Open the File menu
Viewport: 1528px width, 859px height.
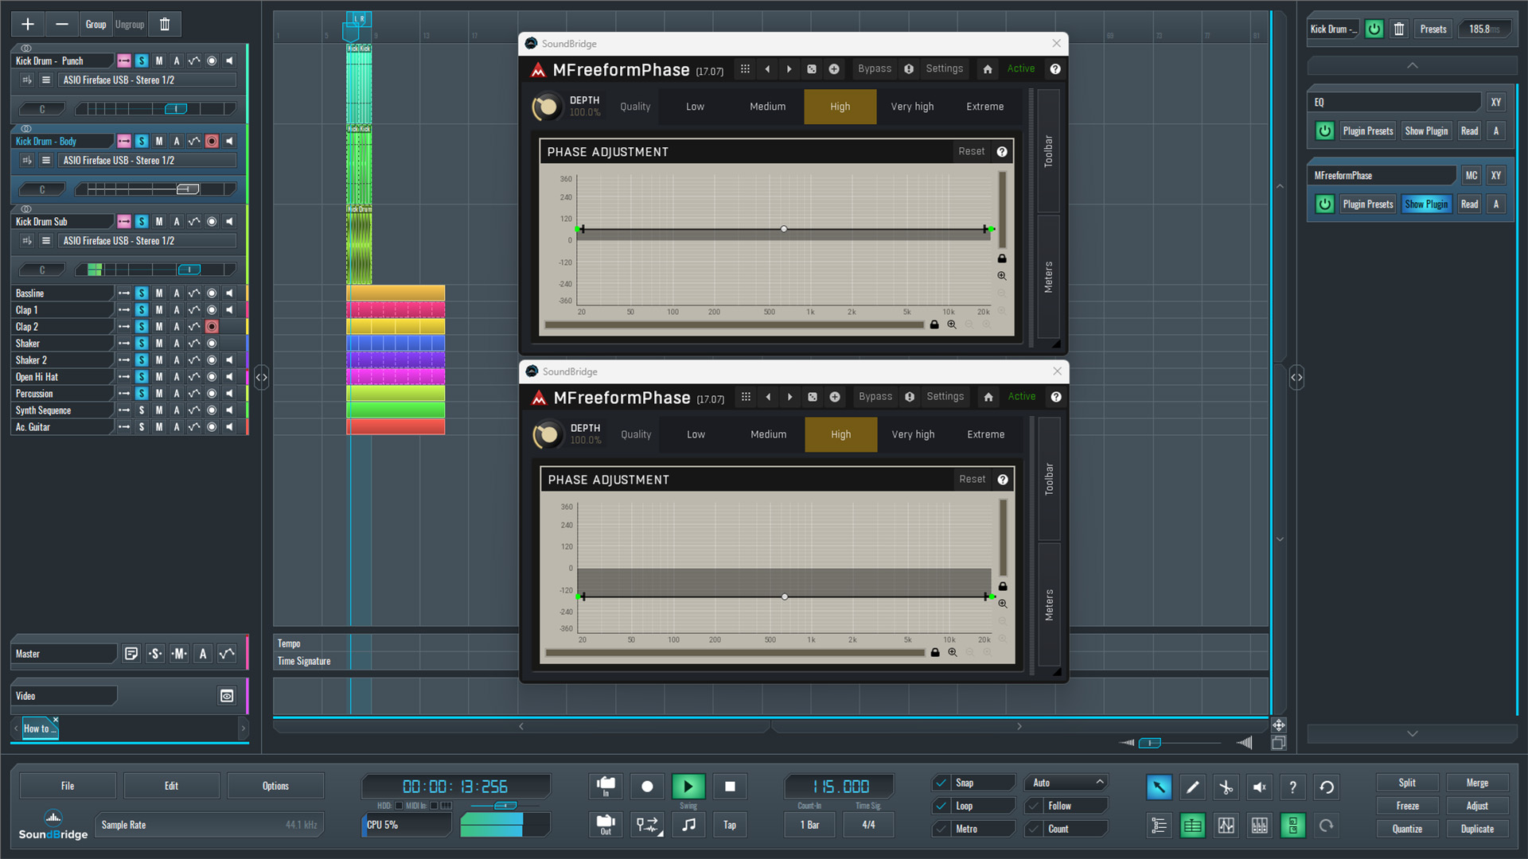(68, 786)
